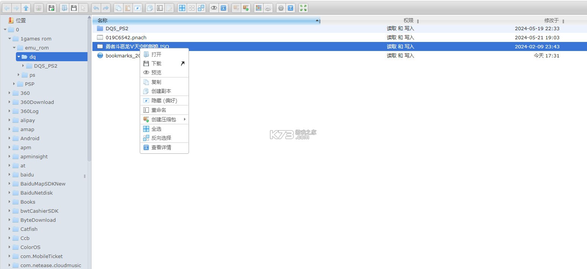The height and width of the screenshot is (269, 587).
Task: Click the blue Help question mark icon
Action: (x=290, y=8)
